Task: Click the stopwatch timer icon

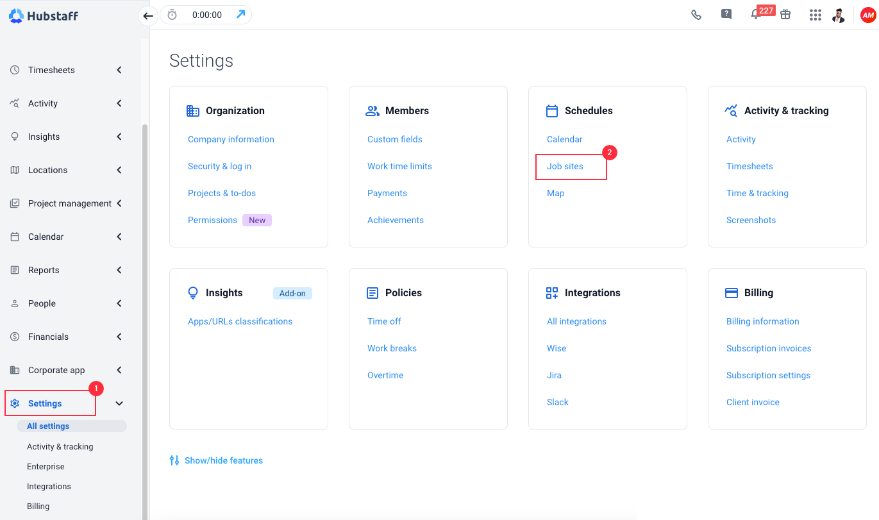Action: tap(172, 15)
